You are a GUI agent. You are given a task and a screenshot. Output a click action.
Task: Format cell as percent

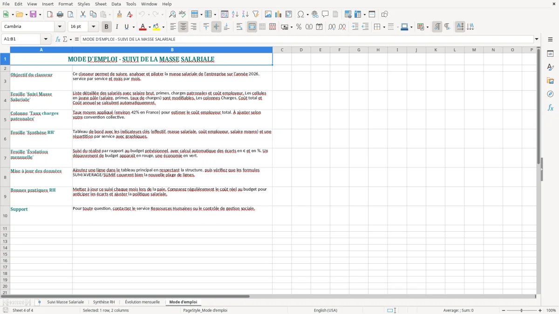point(299,27)
